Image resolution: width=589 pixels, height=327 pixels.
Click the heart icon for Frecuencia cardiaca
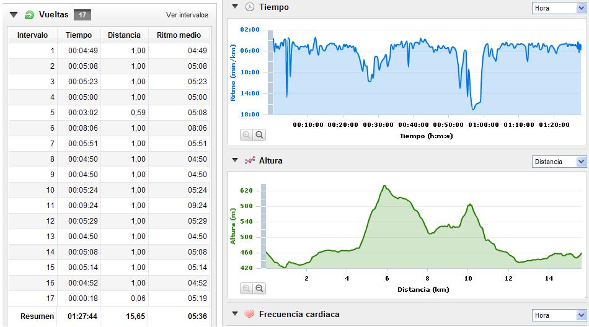click(x=249, y=314)
